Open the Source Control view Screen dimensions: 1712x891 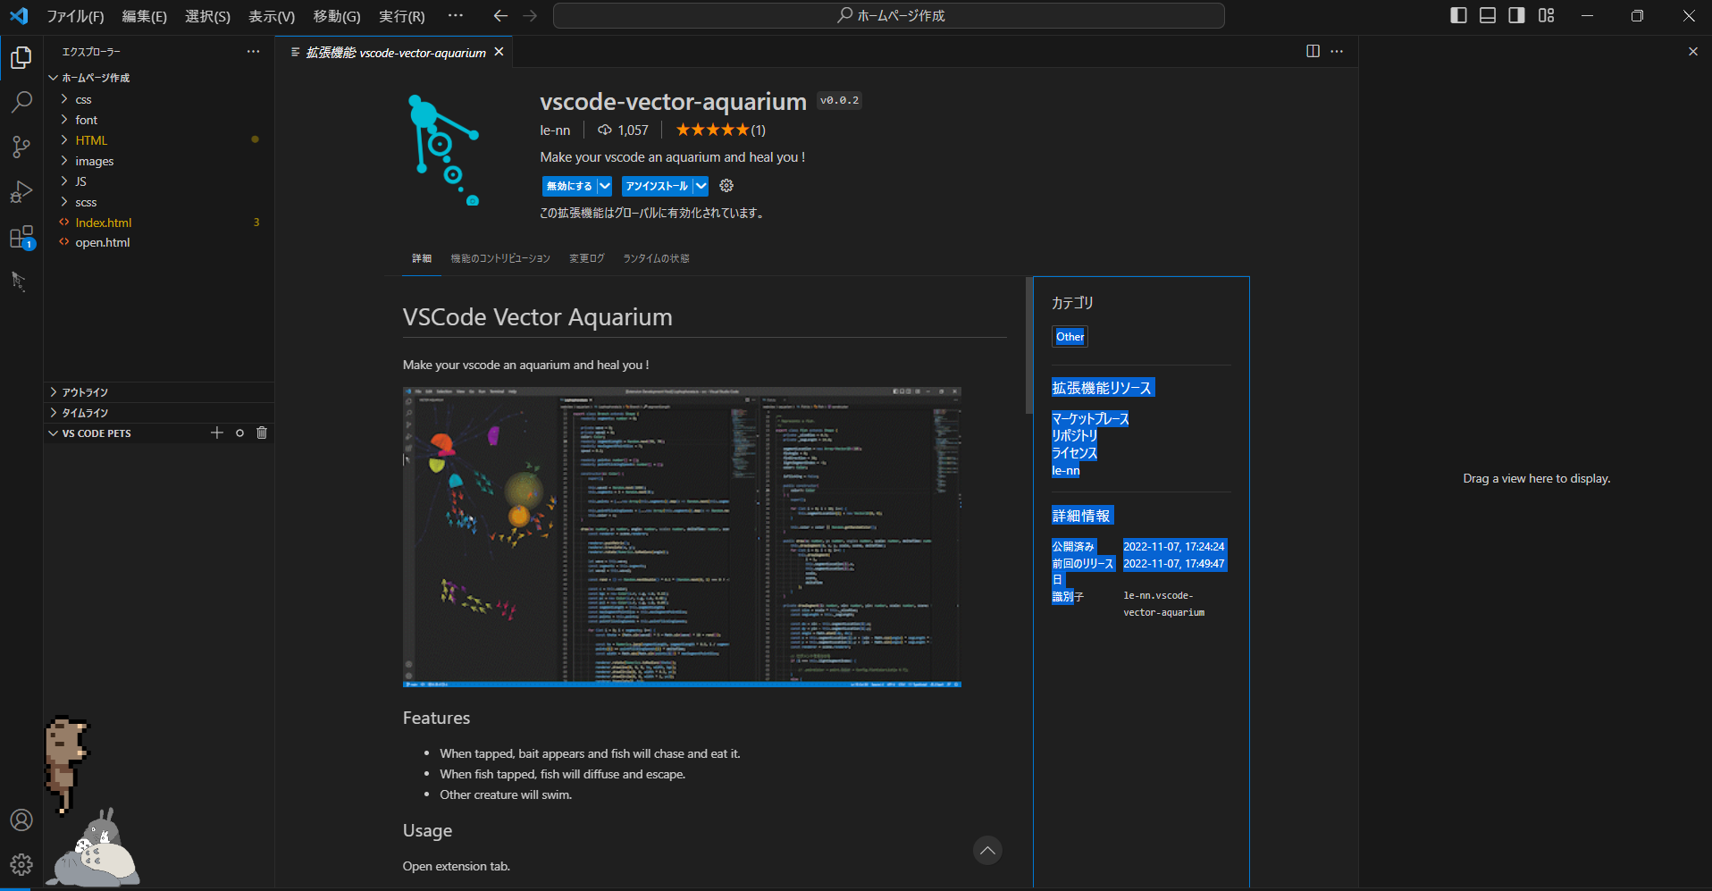[21, 147]
